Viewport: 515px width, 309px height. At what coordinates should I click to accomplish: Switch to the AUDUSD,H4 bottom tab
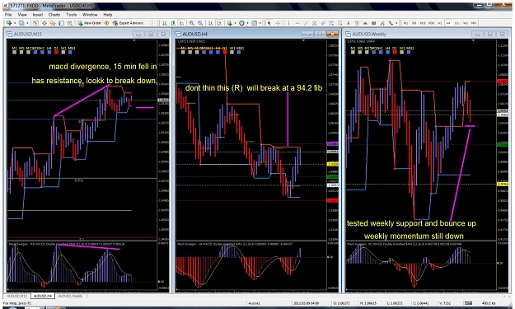click(x=43, y=296)
